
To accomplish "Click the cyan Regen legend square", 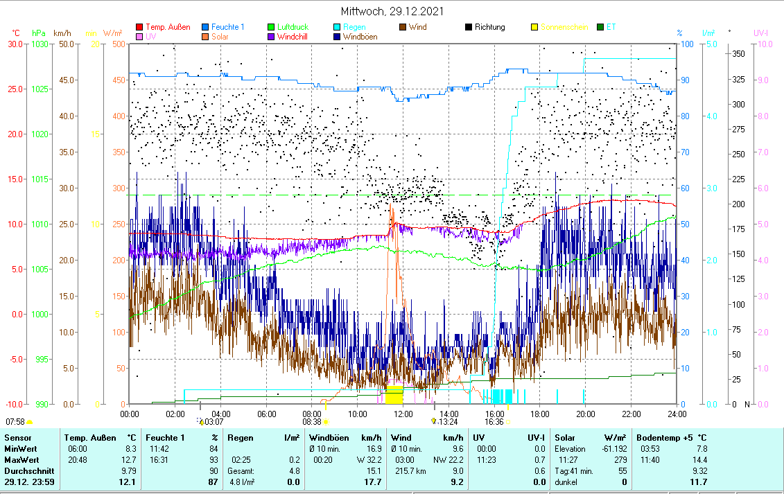I will tap(337, 28).
